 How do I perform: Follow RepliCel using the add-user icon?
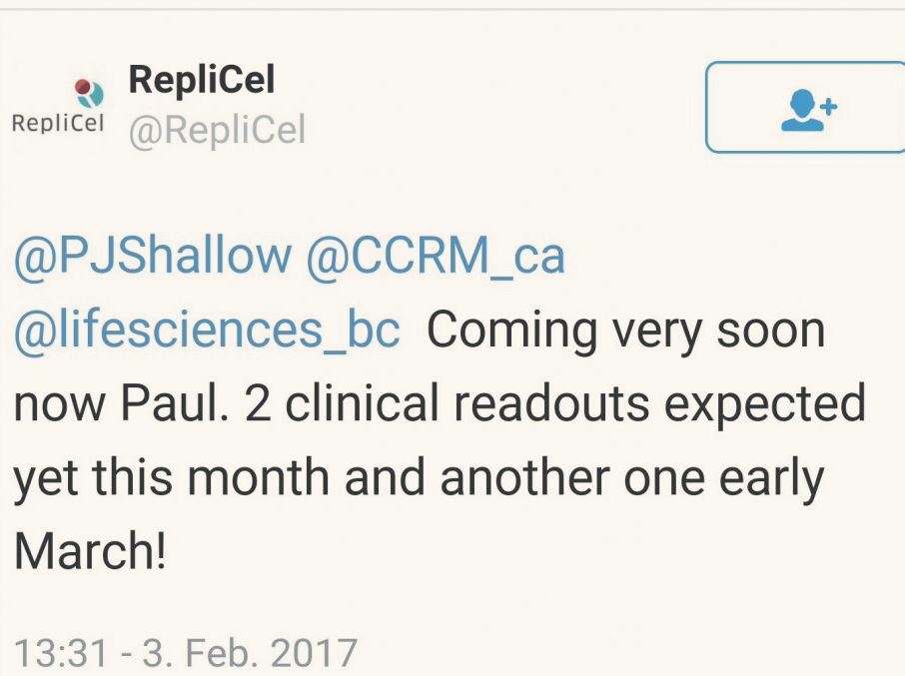[x=803, y=107]
